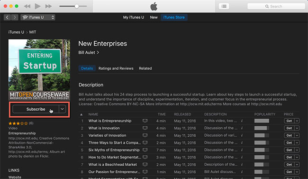This screenshot has width=308, height=179.
Task: Sort by the number column triangle
Action: click(x=82, y=114)
